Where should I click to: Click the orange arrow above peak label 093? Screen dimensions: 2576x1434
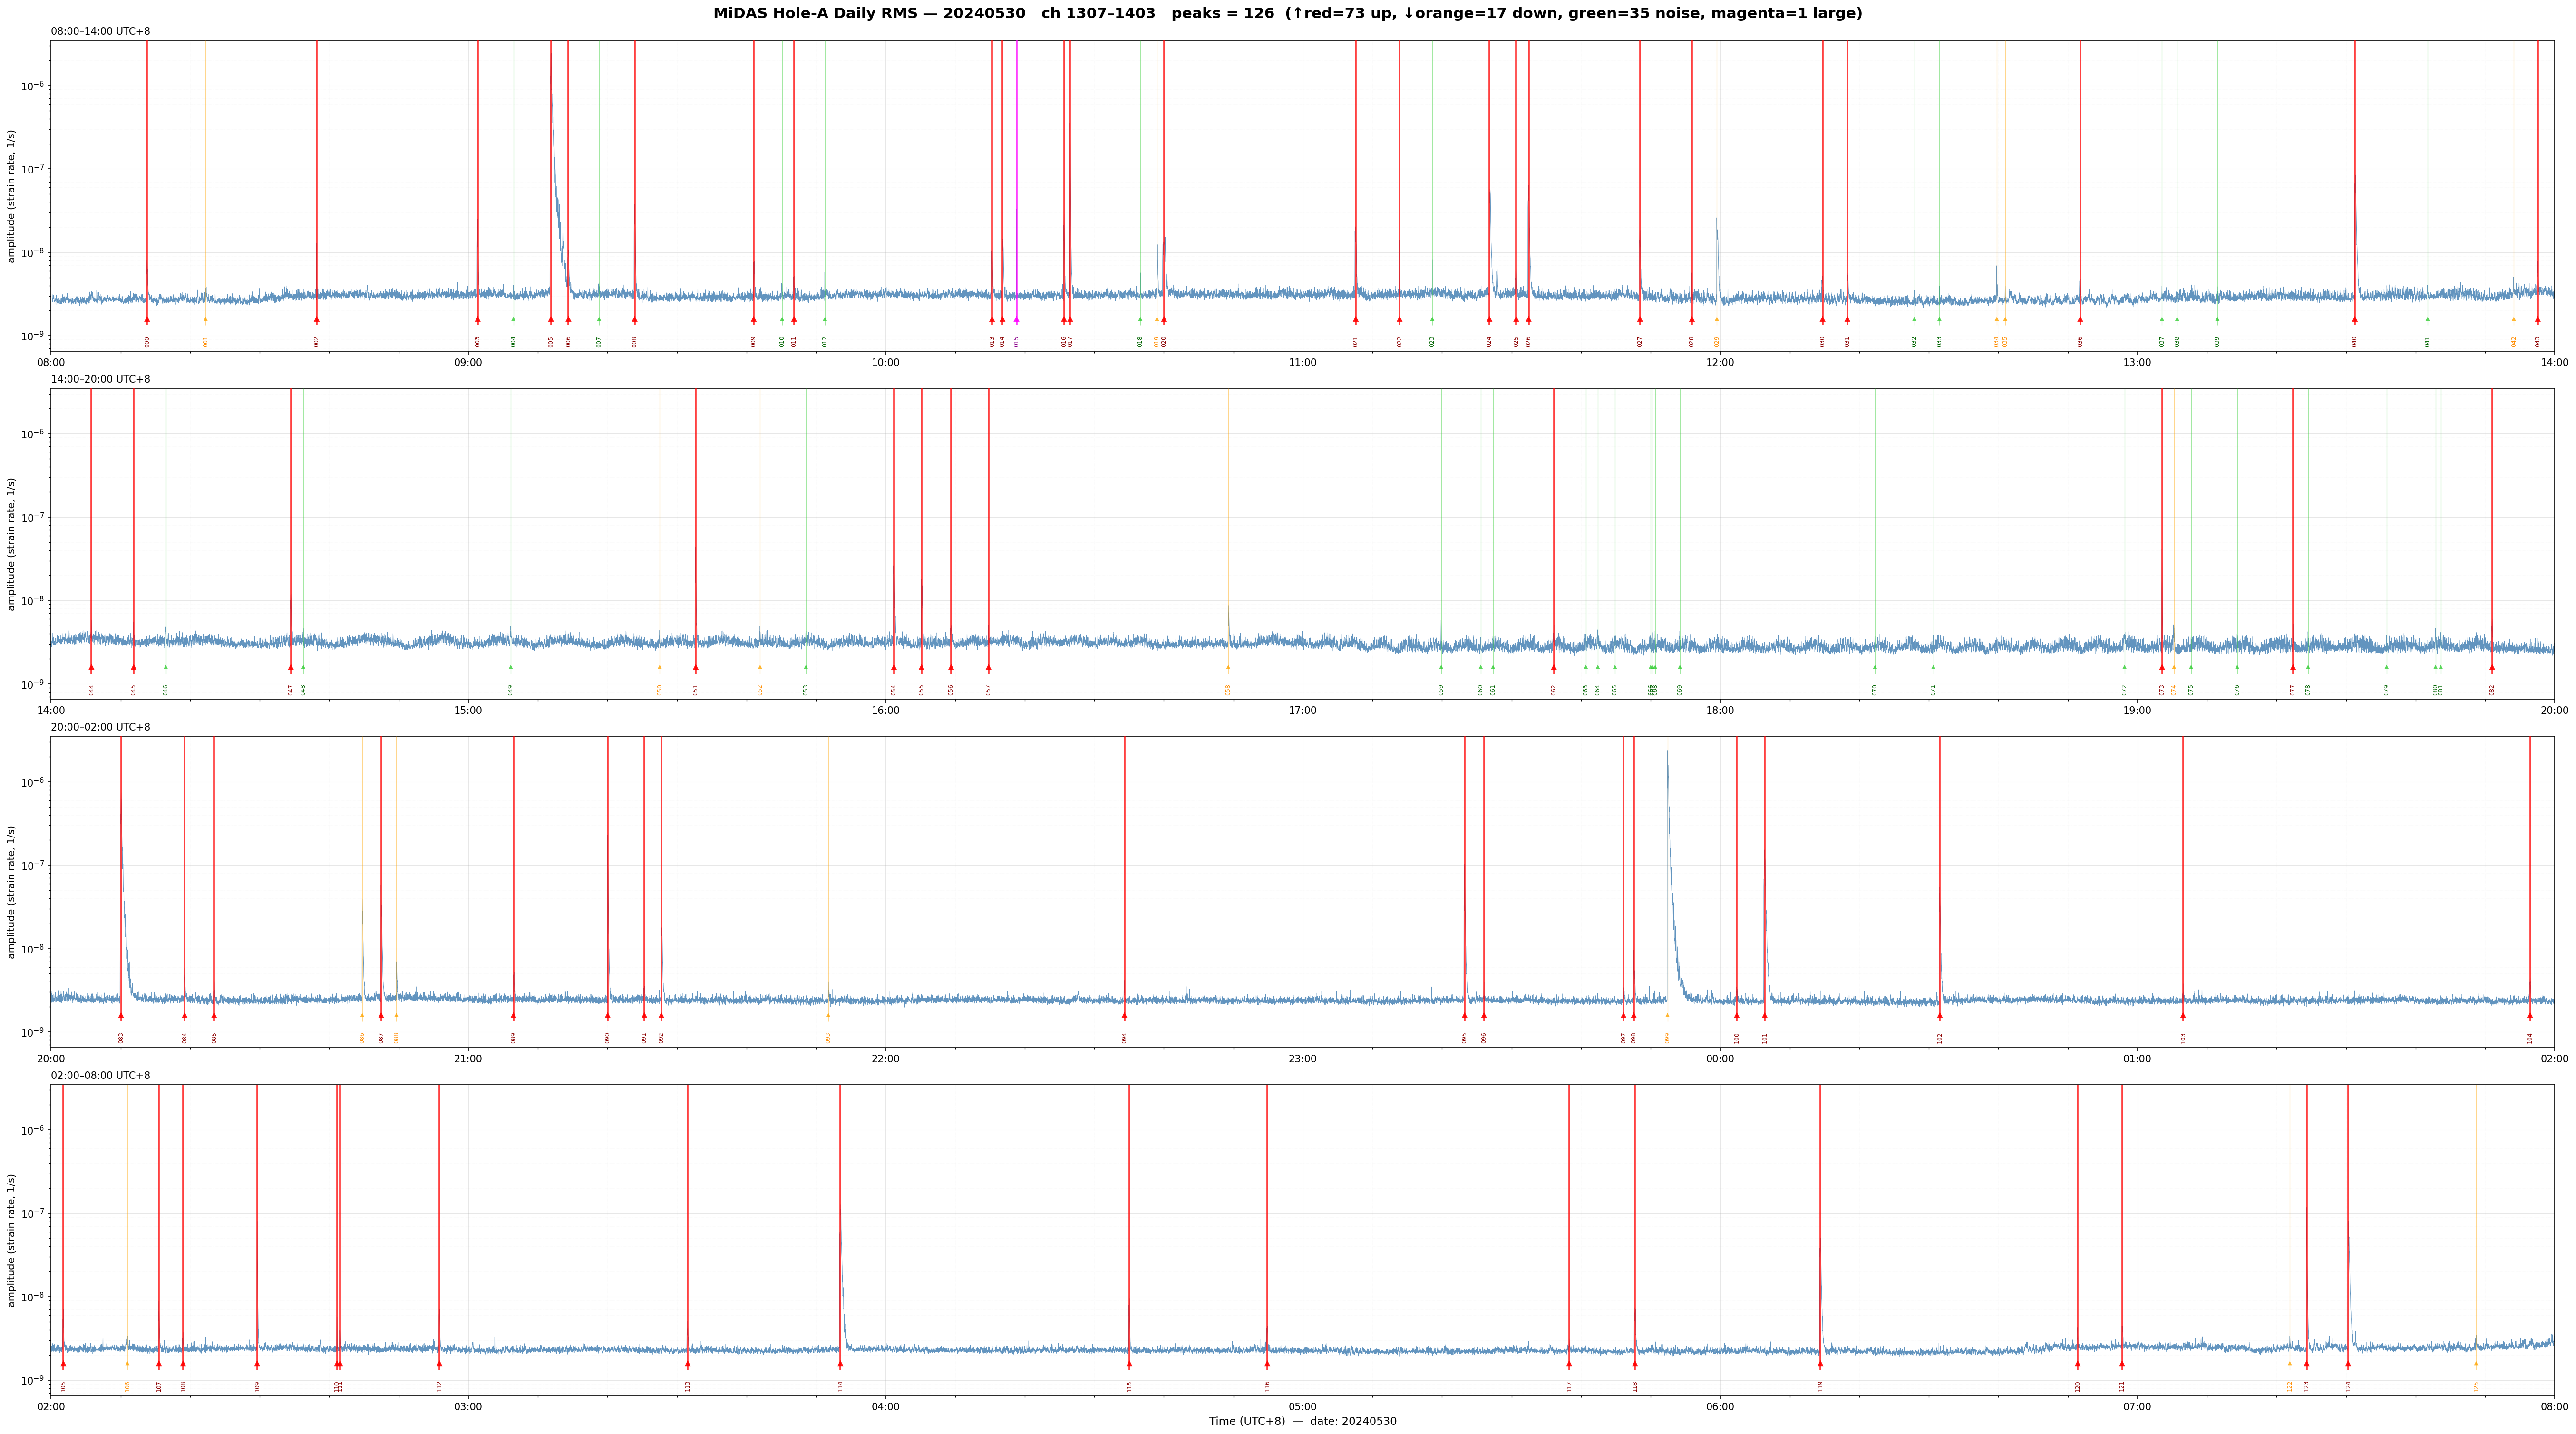click(x=828, y=1016)
